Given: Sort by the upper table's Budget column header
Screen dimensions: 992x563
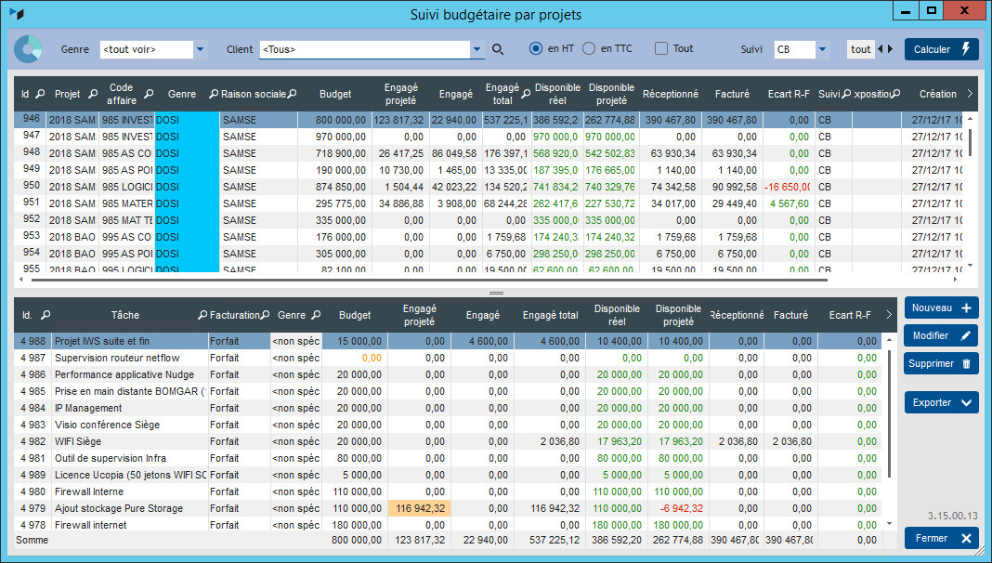Looking at the screenshot, I should click(x=335, y=94).
